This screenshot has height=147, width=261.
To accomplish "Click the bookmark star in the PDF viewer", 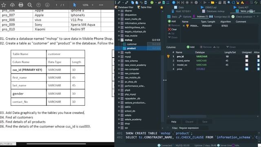I will click(x=4, y=5).
